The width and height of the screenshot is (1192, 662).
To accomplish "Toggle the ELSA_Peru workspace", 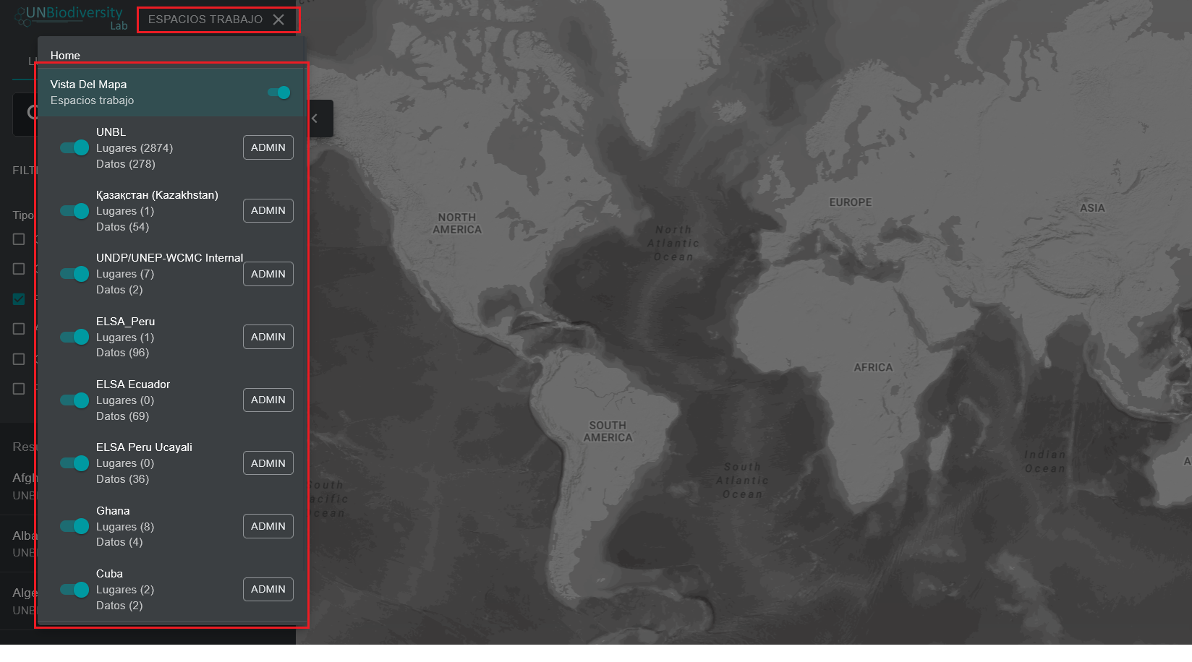I will 74,337.
